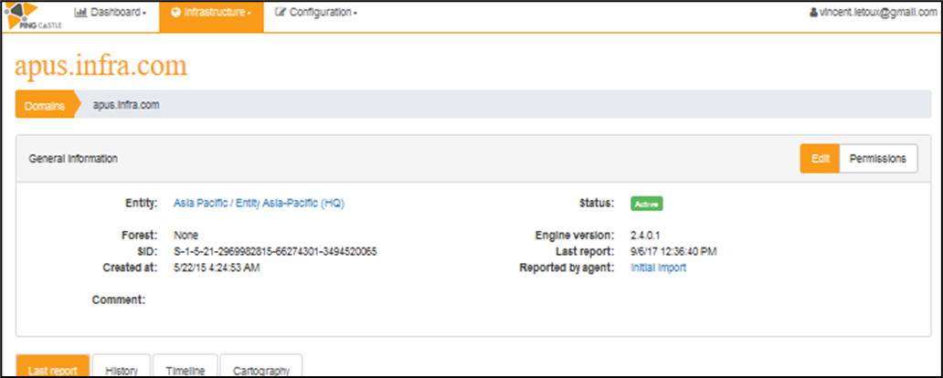Expand the Dashboard dropdown caret
The image size is (943, 378).
pos(144,13)
